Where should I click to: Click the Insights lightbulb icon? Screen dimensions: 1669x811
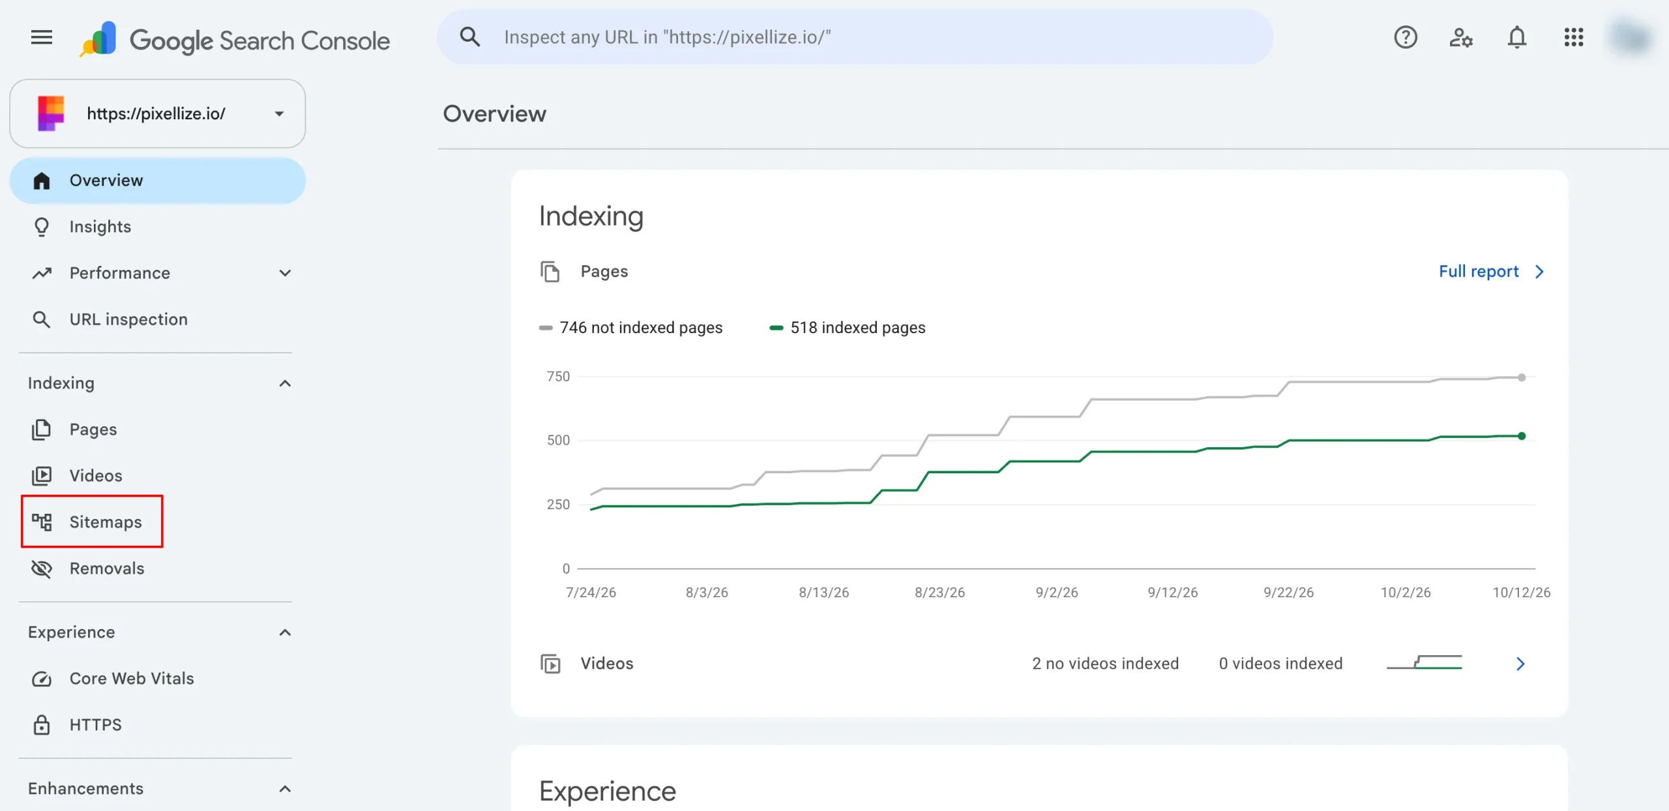point(42,227)
